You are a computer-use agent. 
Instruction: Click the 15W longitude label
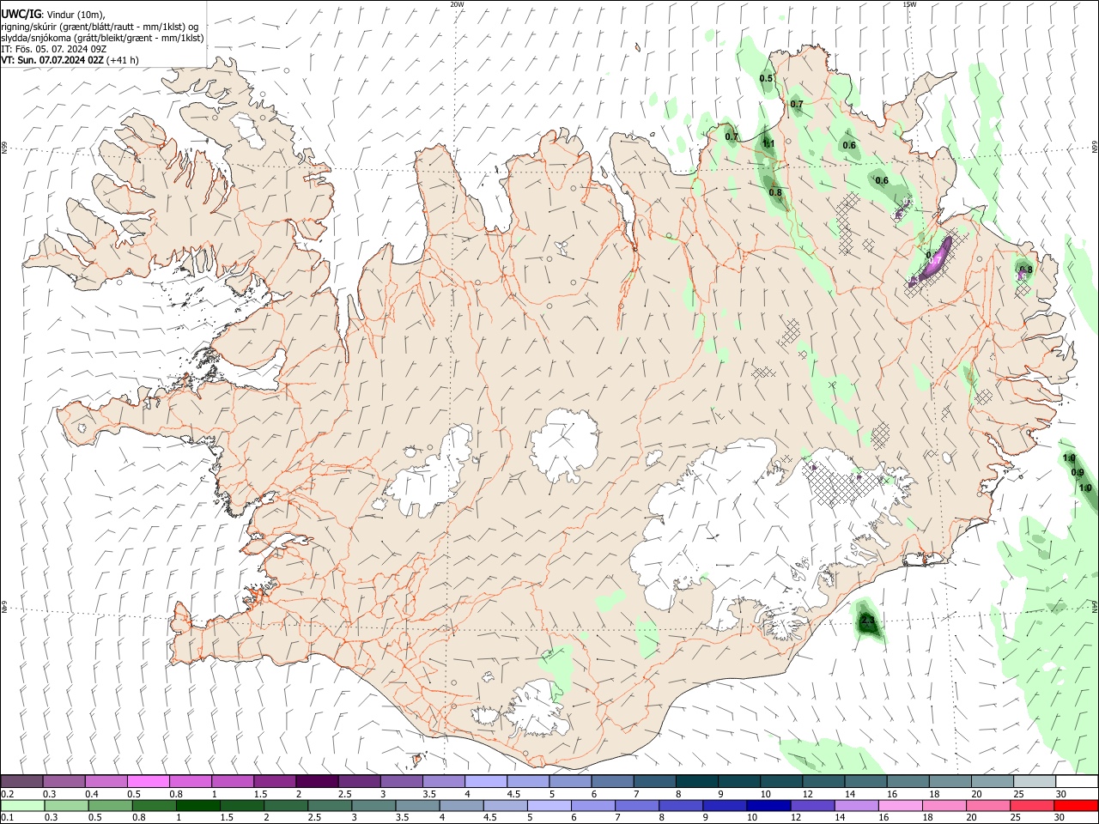pyautogui.click(x=908, y=4)
